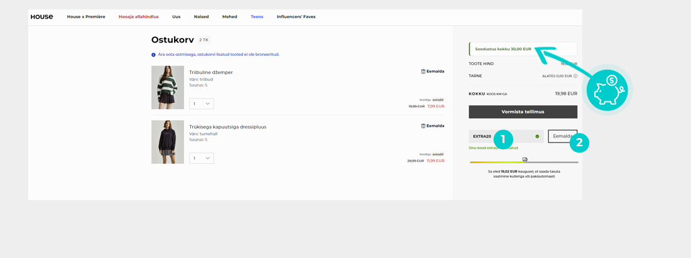
Task: Click the blue info icon above cart items
Action: coord(153,55)
